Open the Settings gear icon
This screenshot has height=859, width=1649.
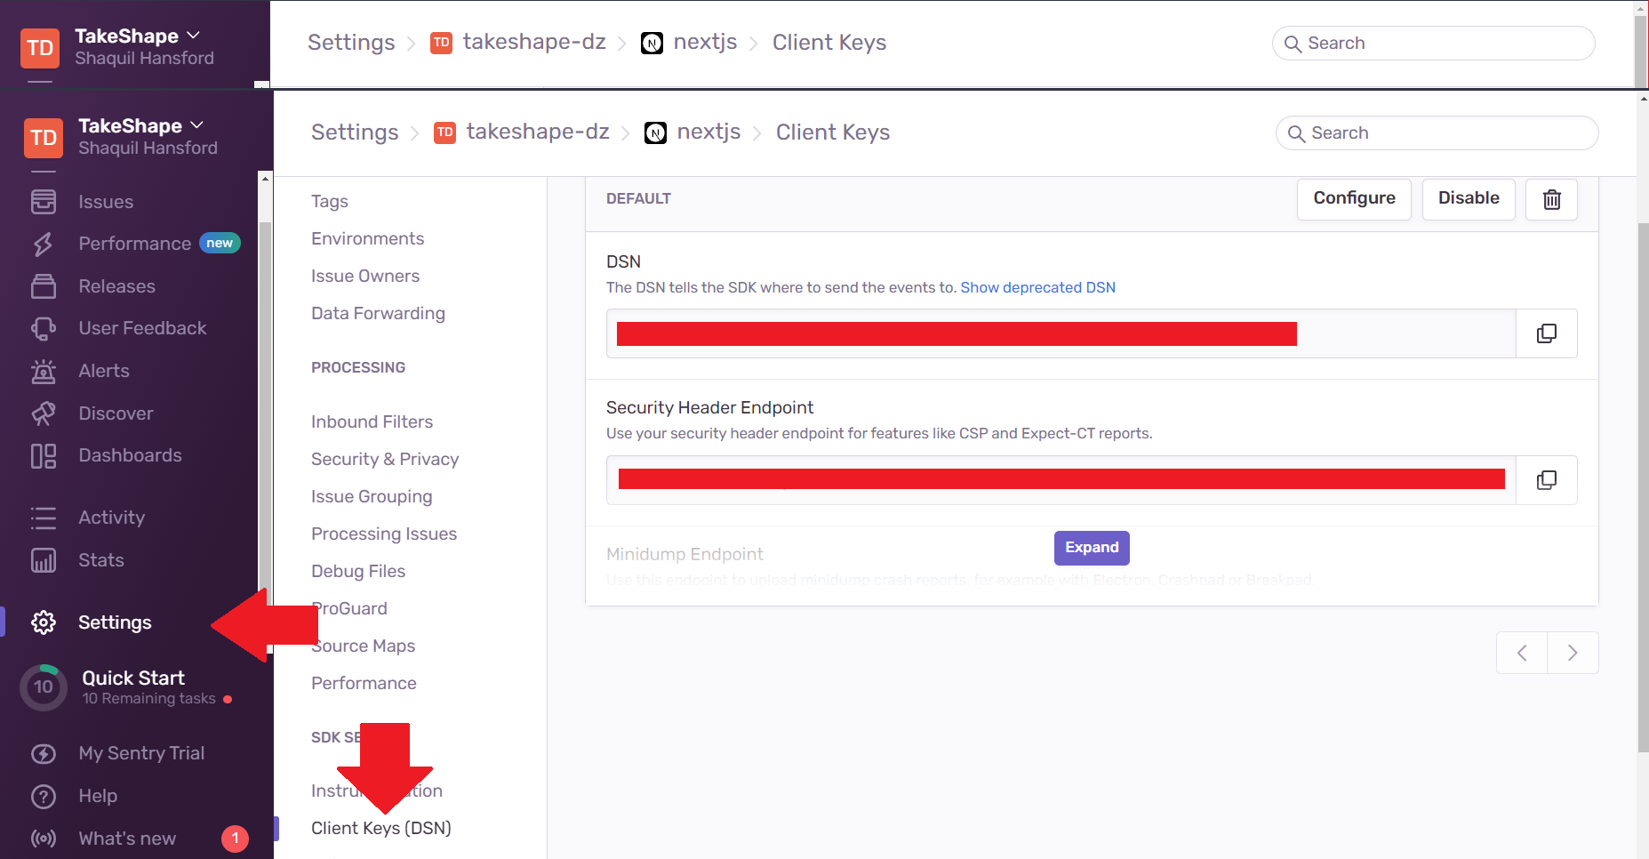point(44,622)
